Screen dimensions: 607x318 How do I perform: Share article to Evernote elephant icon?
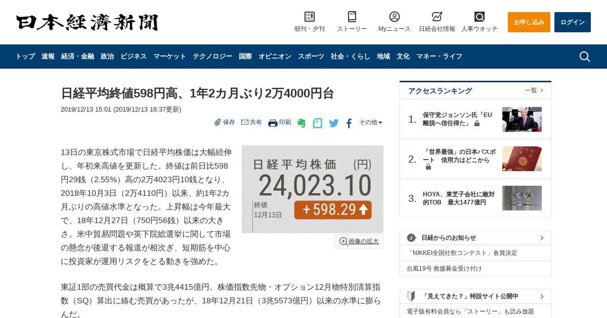pyautogui.click(x=301, y=123)
